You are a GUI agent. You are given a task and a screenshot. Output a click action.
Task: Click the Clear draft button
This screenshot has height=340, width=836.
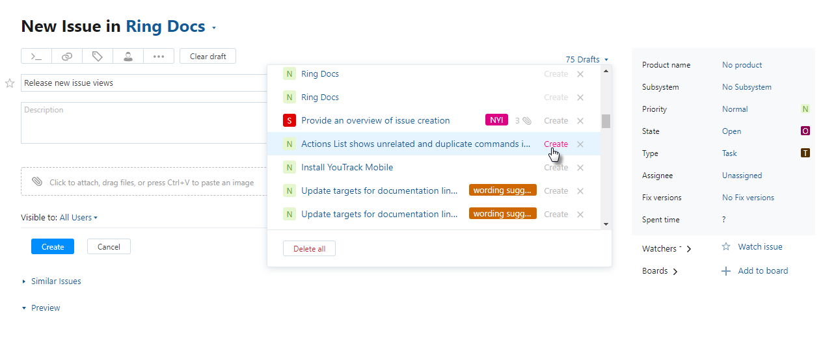[208, 57]
